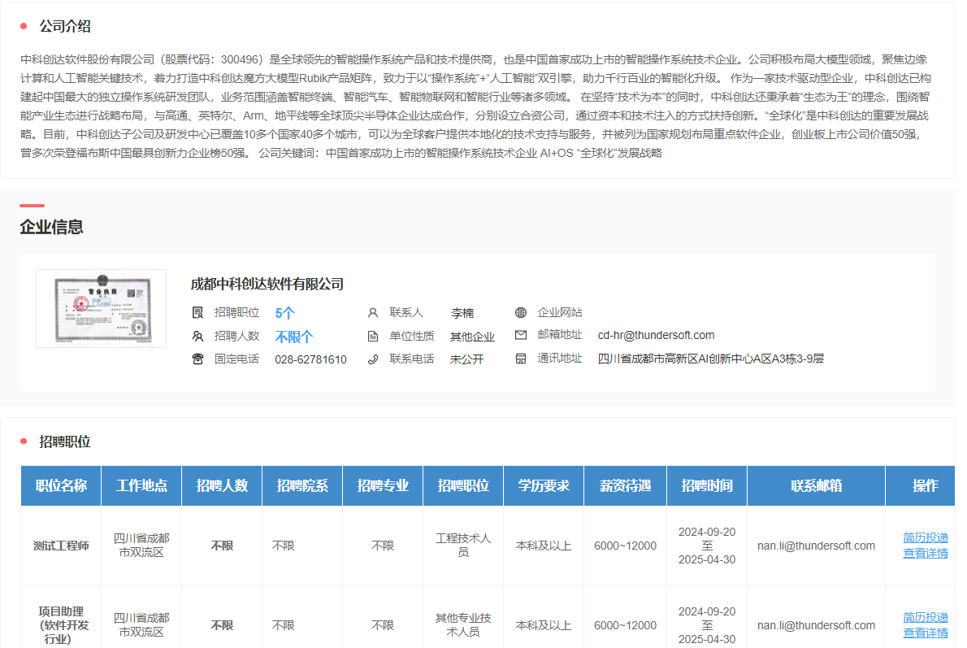Viewport: 967px width, 648px height.
Task: Click the 联系人 person icon
Action: click(x=372, y=313)
